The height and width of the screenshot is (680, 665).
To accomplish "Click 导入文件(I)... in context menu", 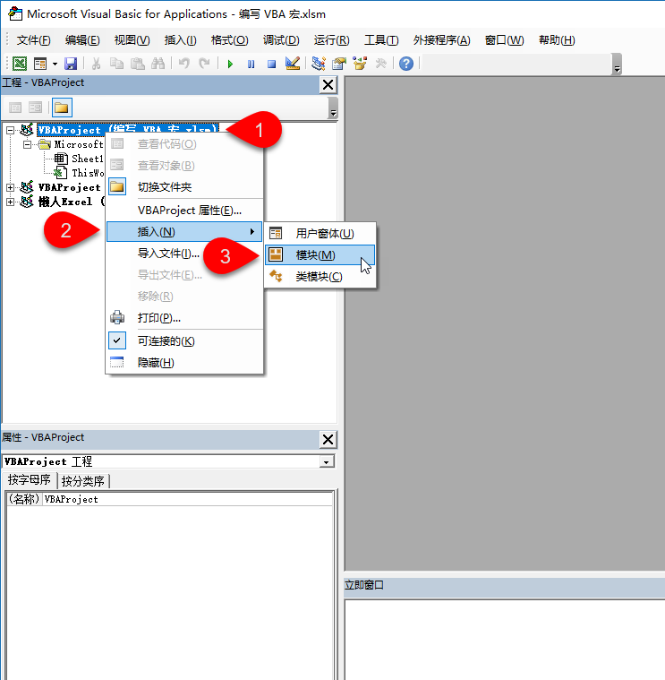I will (x=168, y=254).
